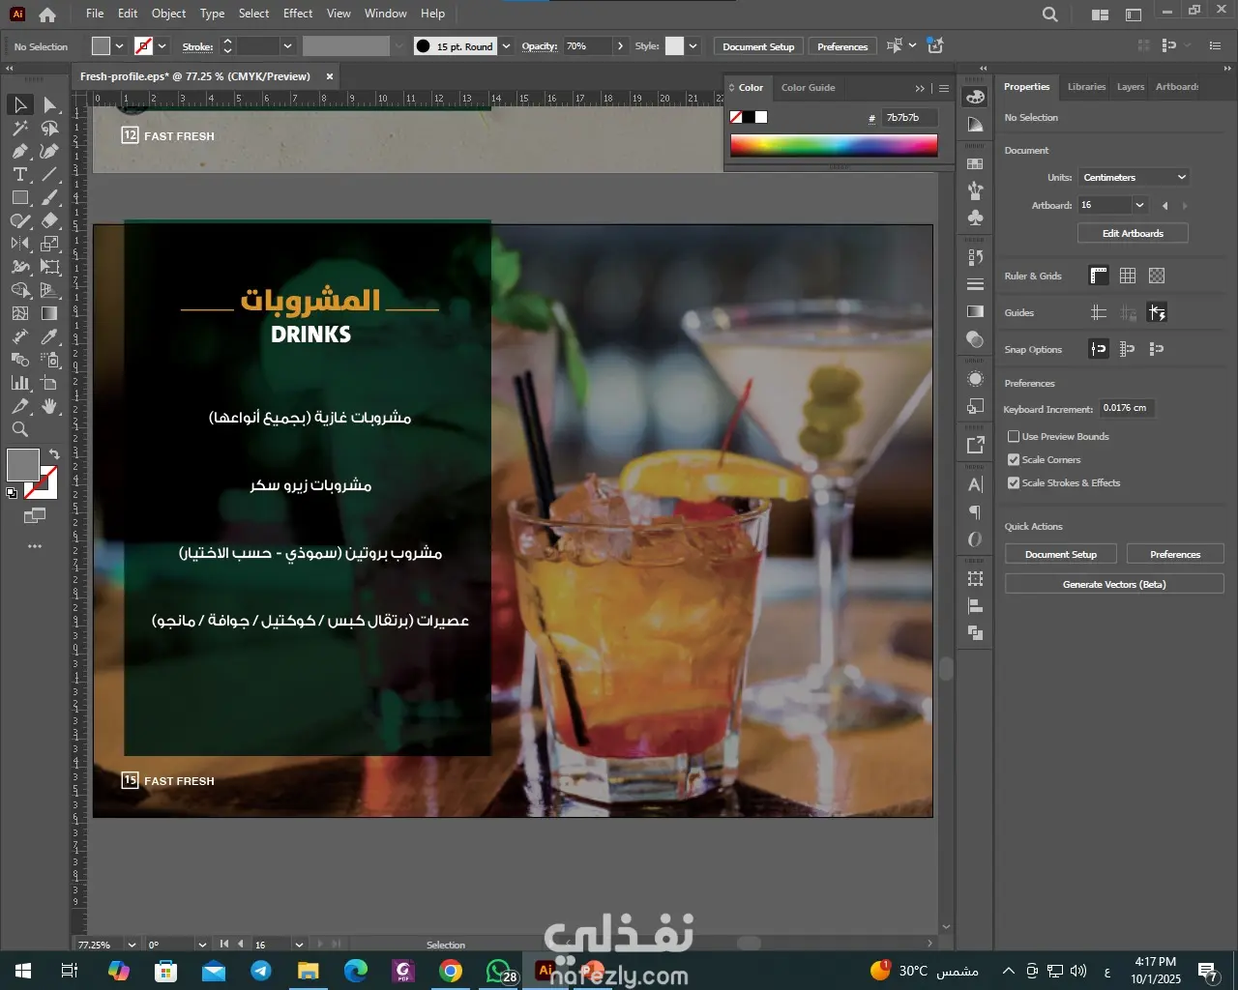Screen dimensions: 1238x990
Task: Click Generate Vectors (Beta) button
Action: pyautogui.click(x=1114, y=584)
